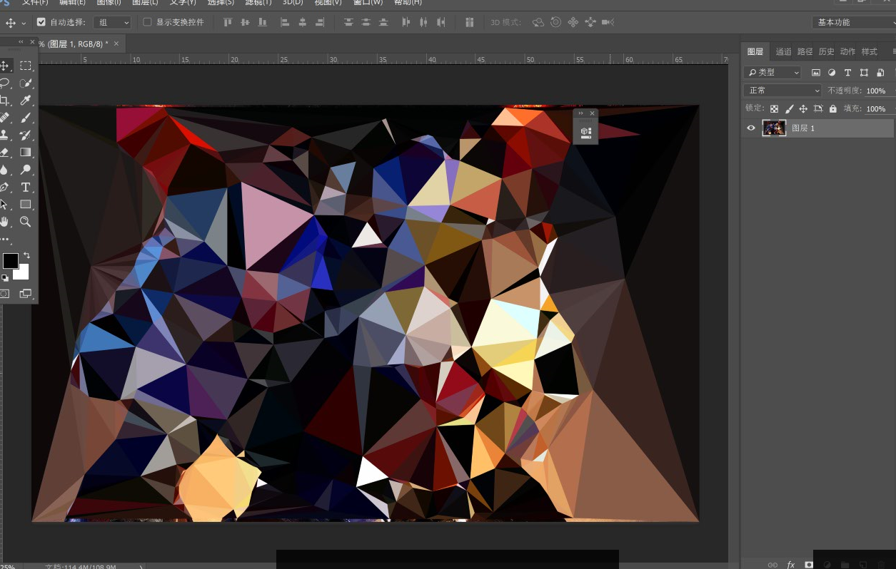Open the 正常 blend mode dropdown
Screen dimensions: 896x569
tap(783, 91)
